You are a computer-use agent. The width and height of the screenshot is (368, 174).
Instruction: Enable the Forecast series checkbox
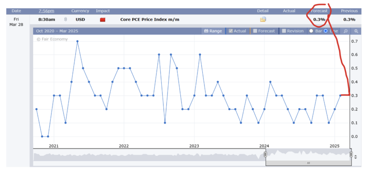255,31
